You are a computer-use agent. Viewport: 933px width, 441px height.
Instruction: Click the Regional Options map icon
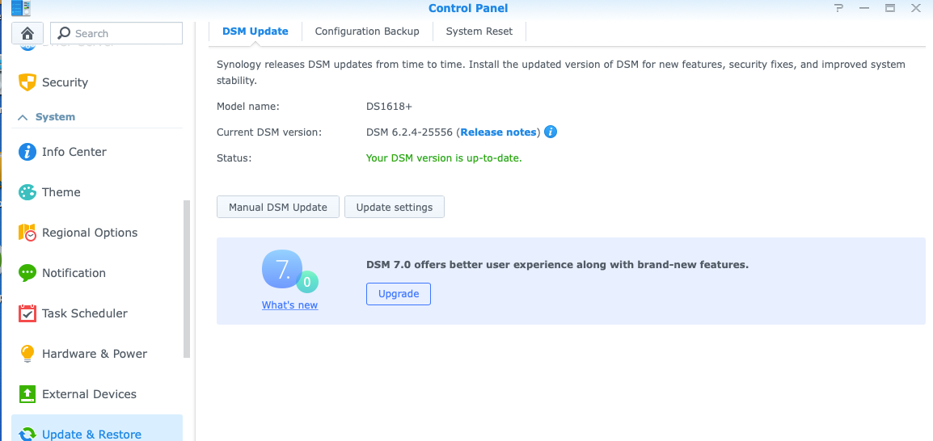27,233
